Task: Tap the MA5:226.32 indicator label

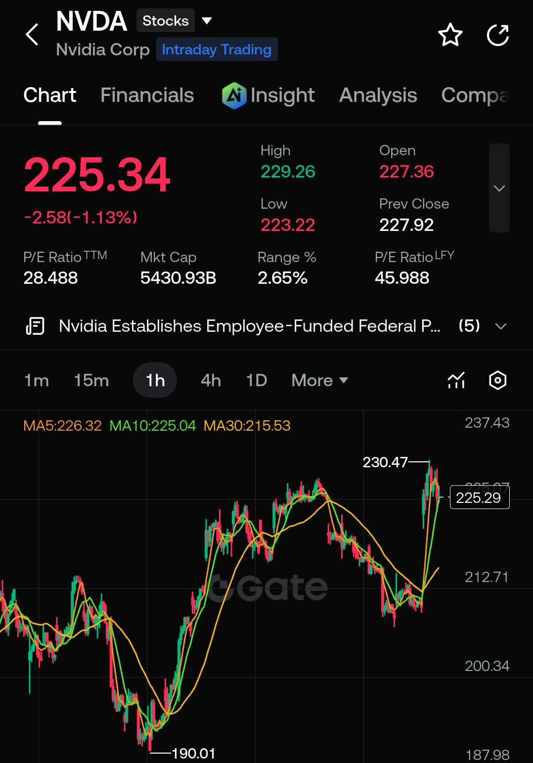Action: [62, 426]
